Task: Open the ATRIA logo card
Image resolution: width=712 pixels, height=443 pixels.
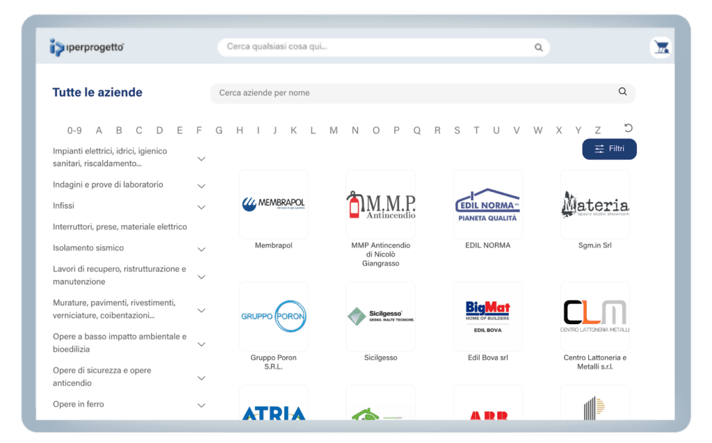Action: tap(273, 403)
